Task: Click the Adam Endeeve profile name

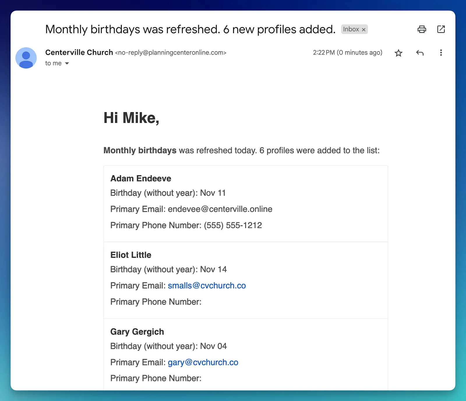Action: (x=141, y=179)
